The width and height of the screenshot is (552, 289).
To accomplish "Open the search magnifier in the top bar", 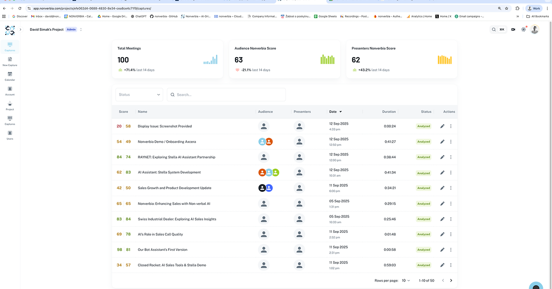I will point(493,29).
